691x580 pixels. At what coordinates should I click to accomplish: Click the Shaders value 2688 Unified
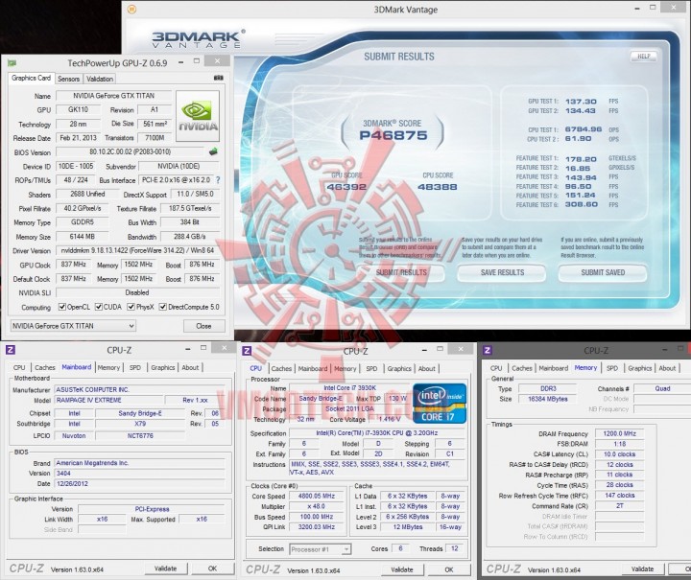(87, 194)
